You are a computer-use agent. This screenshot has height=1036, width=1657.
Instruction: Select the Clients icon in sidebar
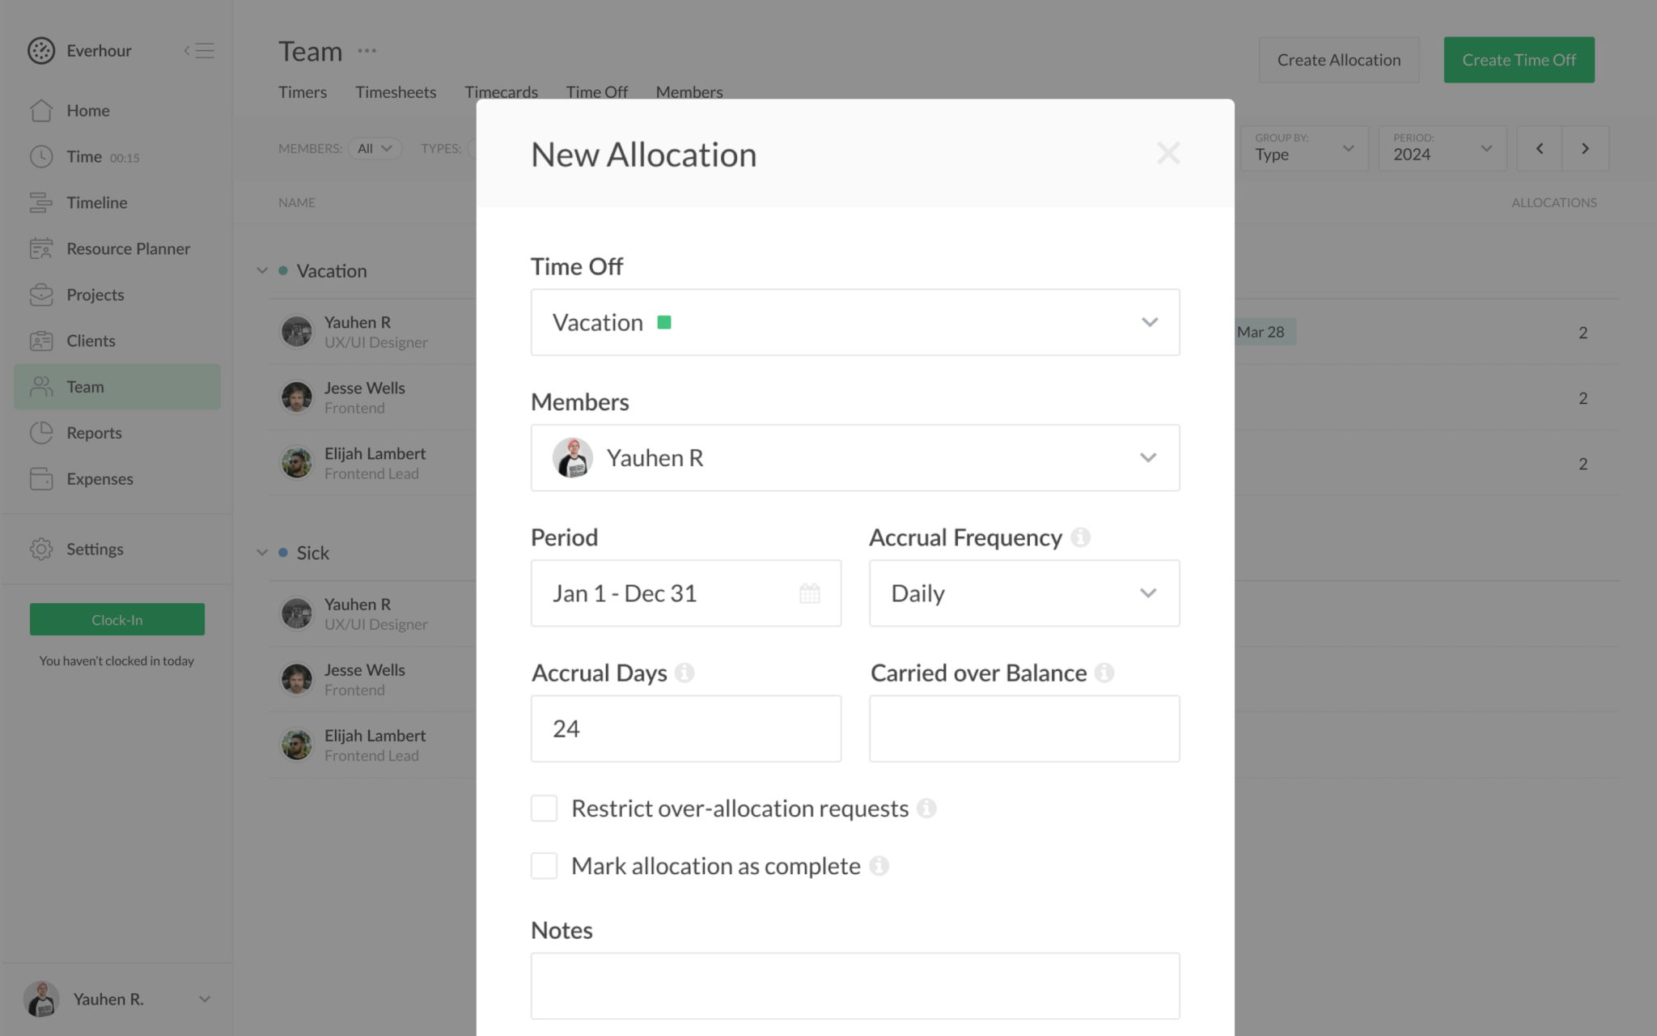[x=40, y=340]
